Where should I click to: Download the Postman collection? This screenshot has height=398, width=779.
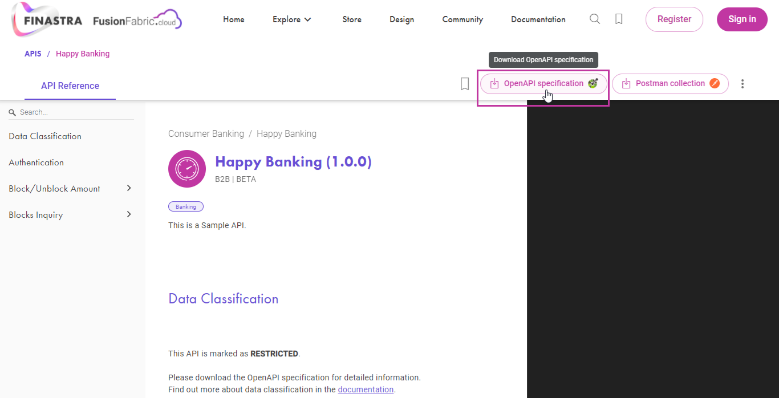(670, 84)
